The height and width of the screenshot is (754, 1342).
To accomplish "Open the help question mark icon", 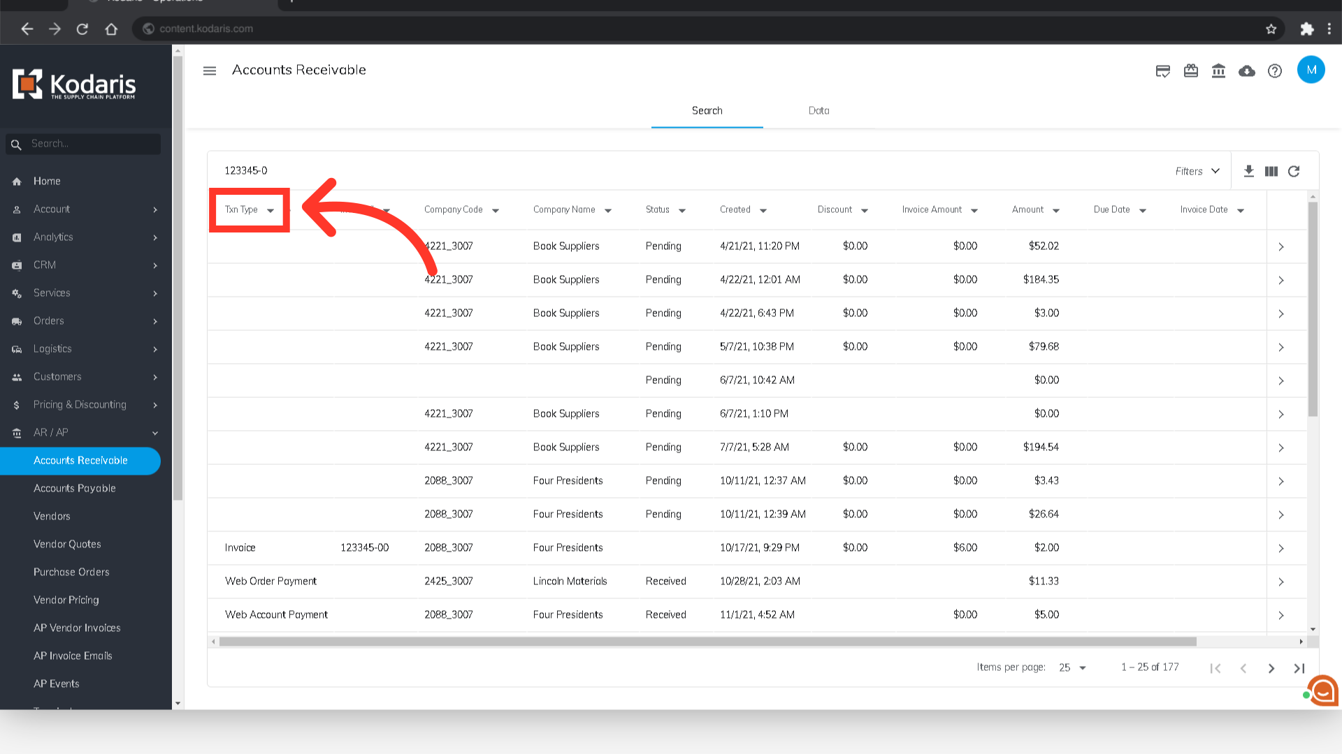I will click(x=1274, y=71).
